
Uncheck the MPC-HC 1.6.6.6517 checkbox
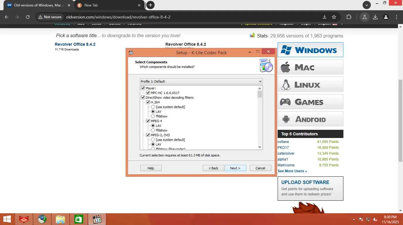click(148, 93)
